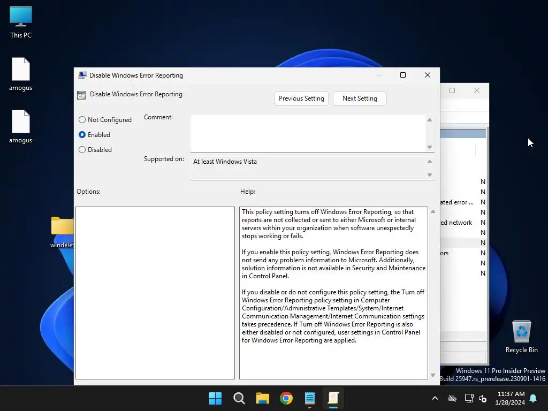Open the Windows Start menu
The width and height of the screenshot is (548, 411).
(215, 398)
